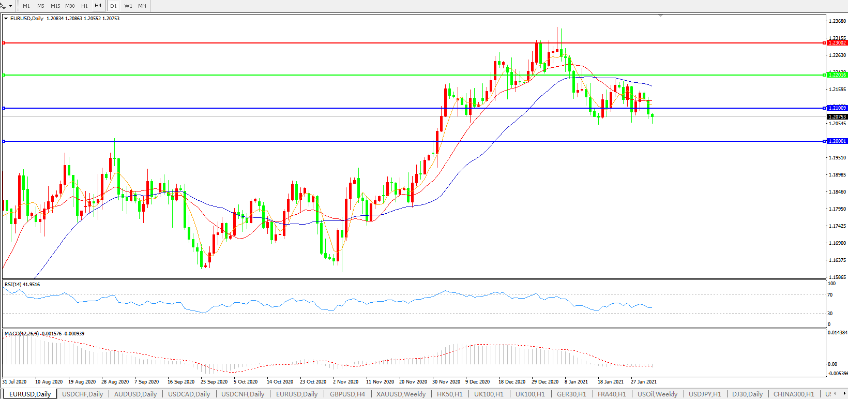Select the green 1.22016 line handle
848x399 pixels.
(4, 75)
